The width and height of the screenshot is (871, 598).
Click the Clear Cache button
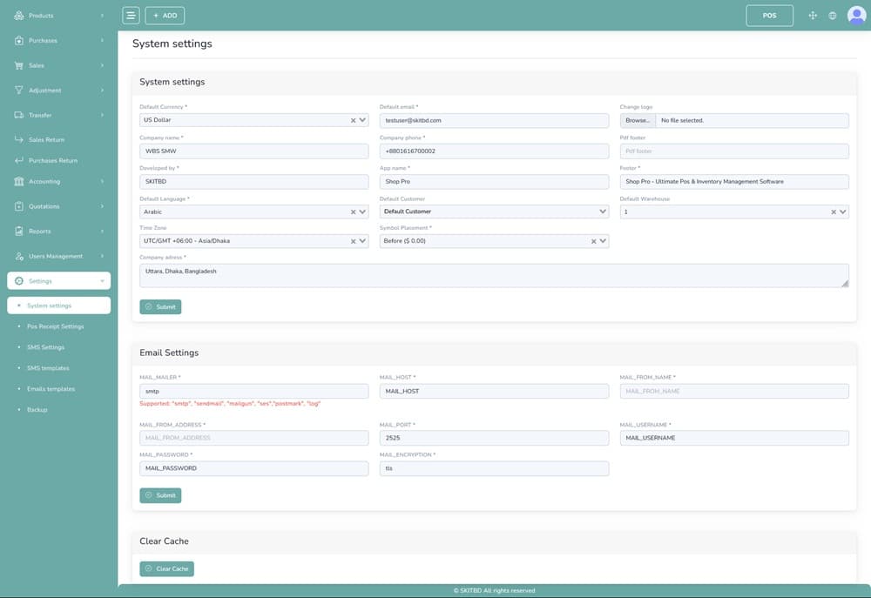pos(166,569)
